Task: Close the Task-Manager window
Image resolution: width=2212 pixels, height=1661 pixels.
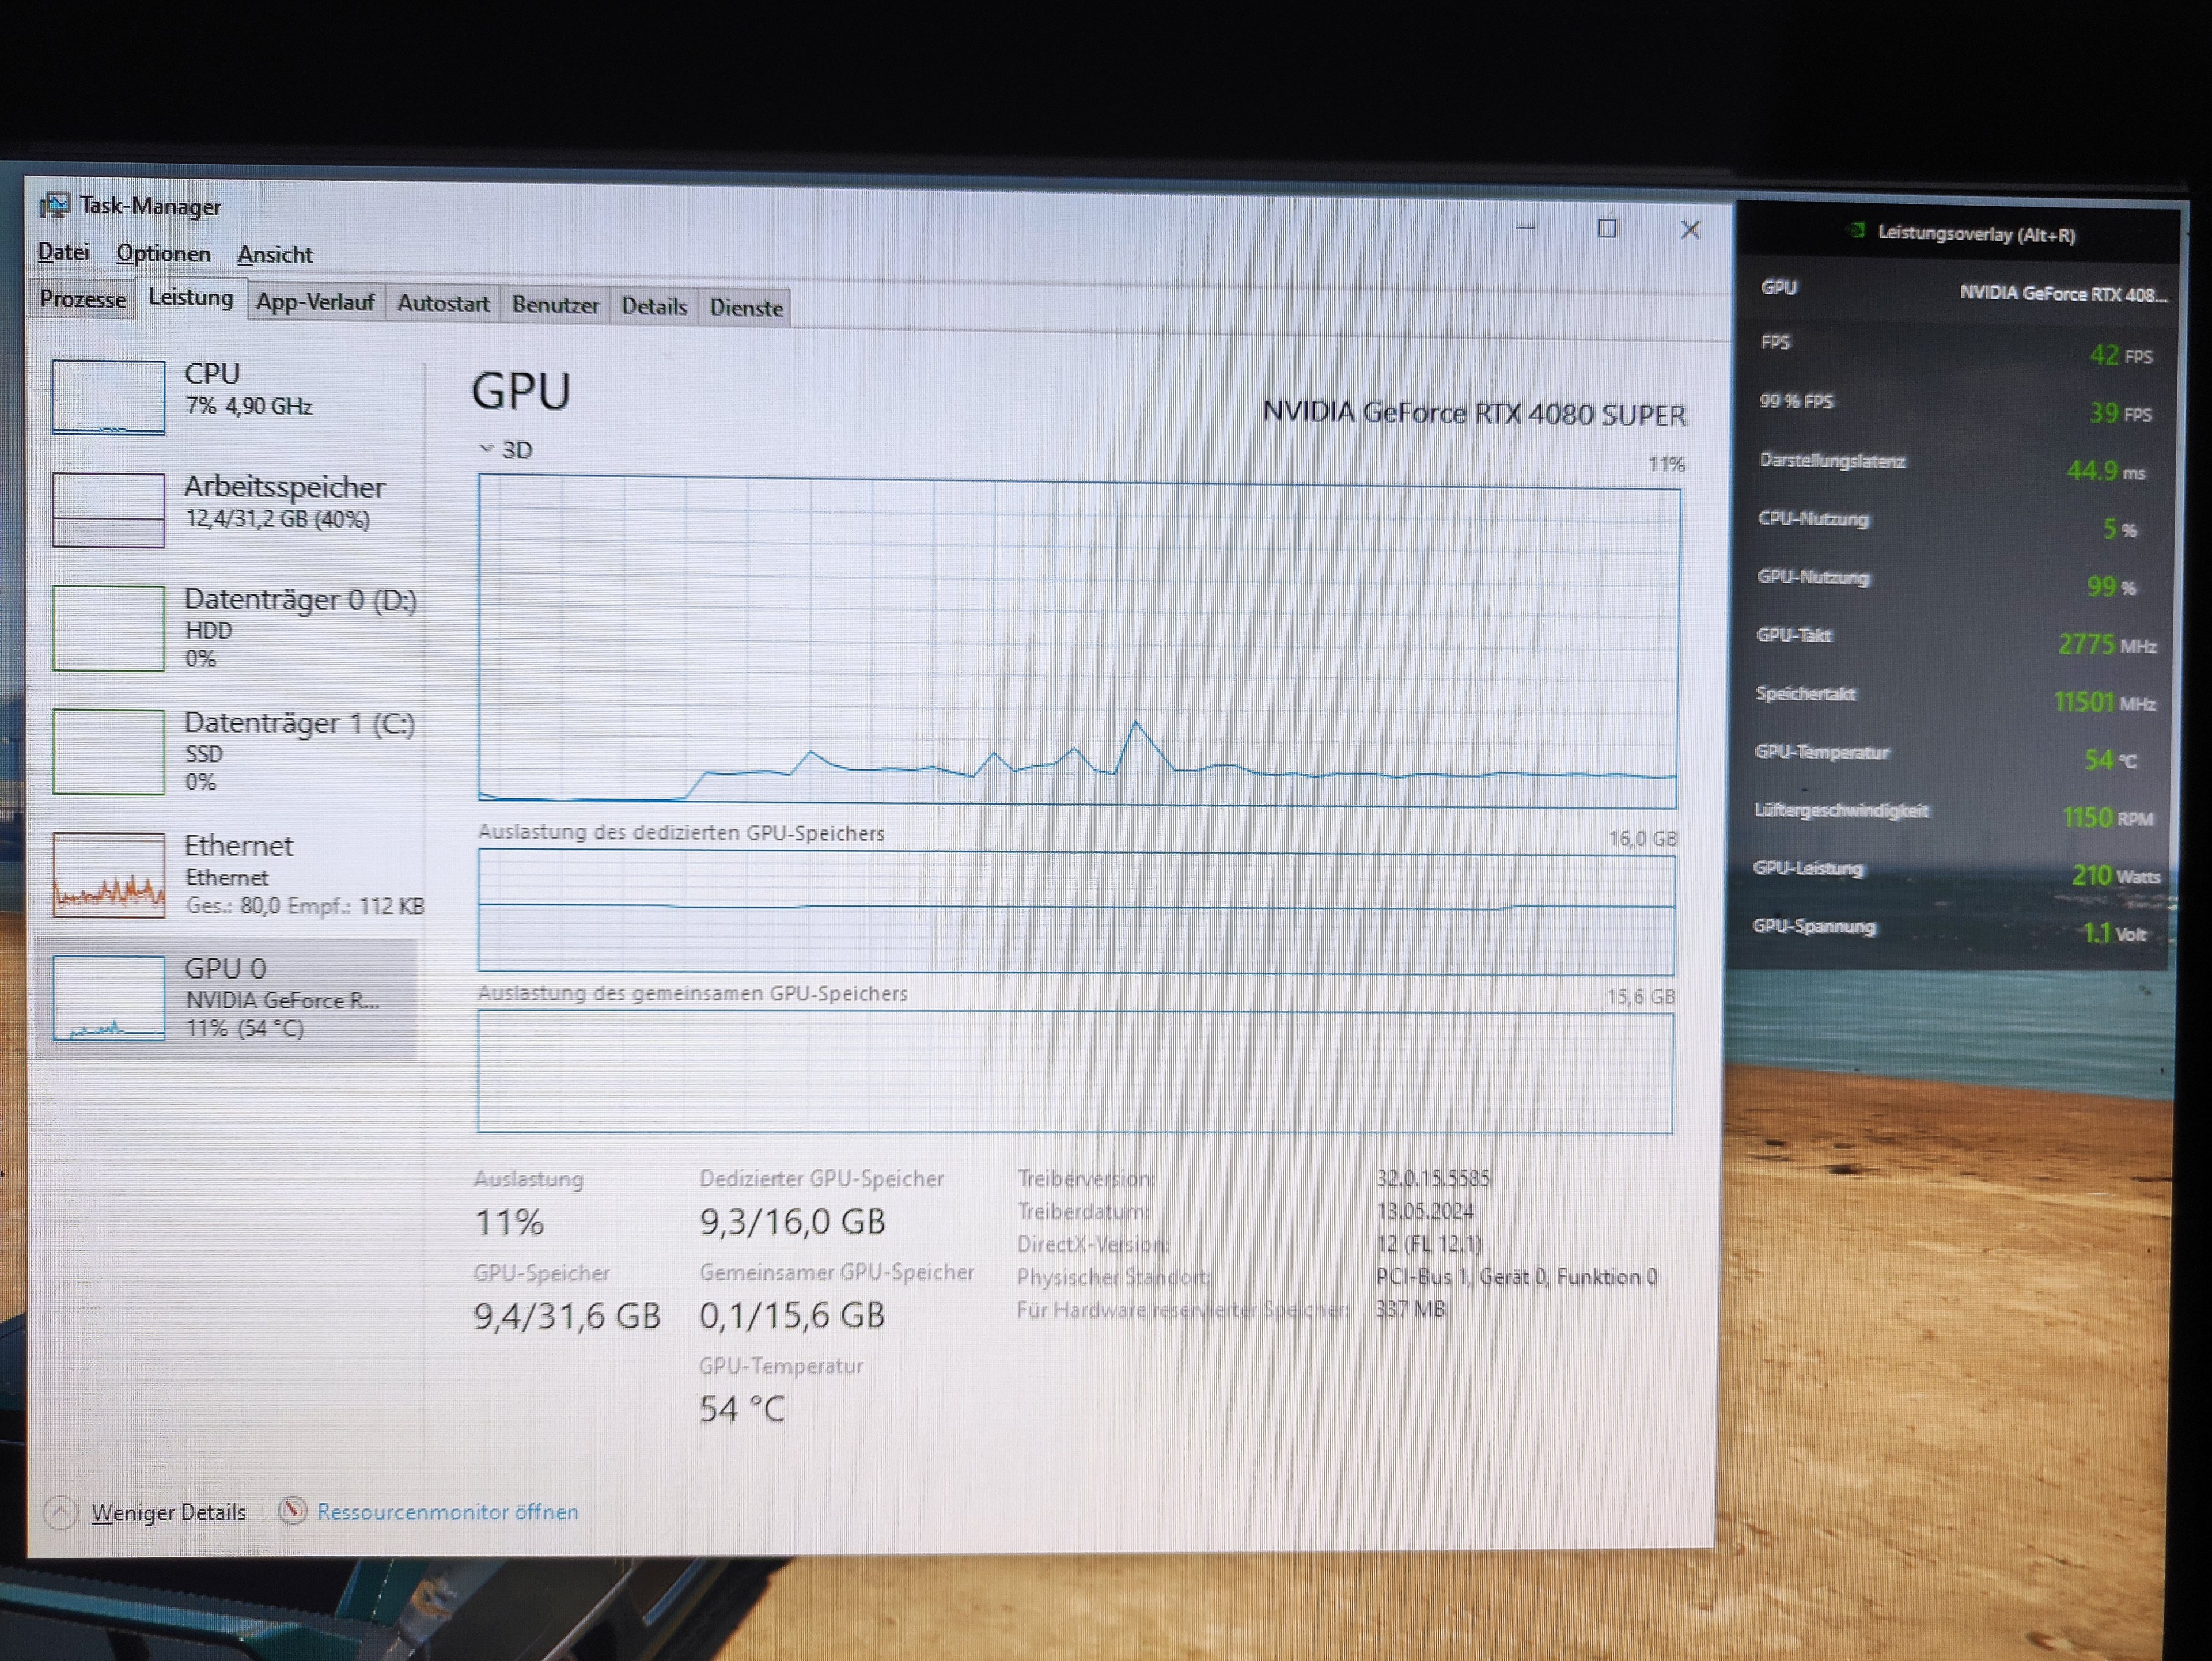Action: pos(1690,230)
